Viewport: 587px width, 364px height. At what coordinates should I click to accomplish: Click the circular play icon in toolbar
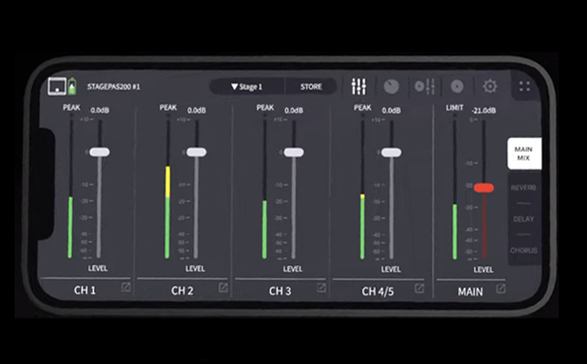(457, 86)
